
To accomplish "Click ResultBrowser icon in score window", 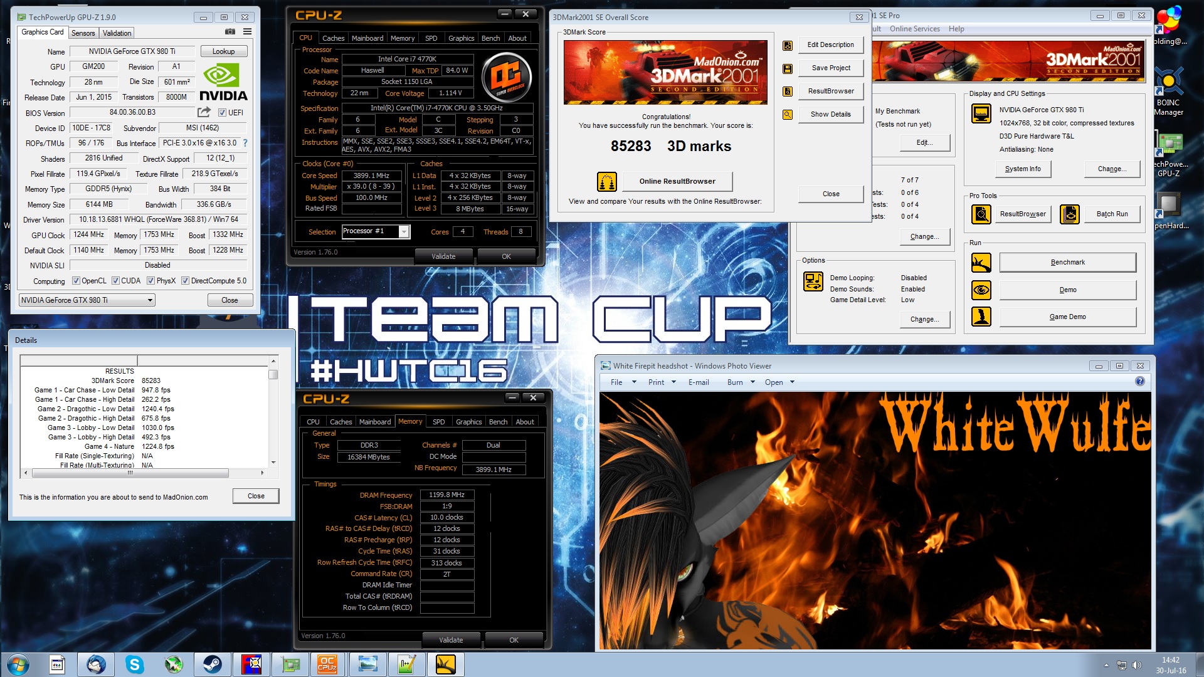I will click(x=788, y=92).
